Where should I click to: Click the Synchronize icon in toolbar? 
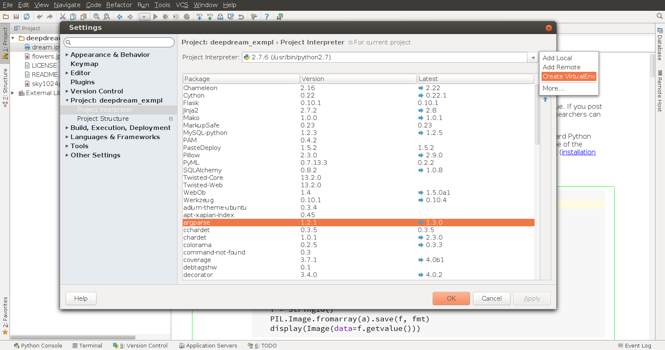(27, 17)
